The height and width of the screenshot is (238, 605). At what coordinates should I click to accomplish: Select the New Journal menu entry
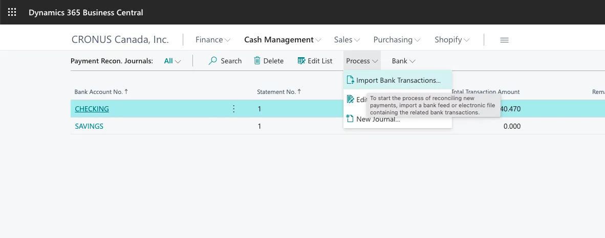pyautogui.click(x=397, y=119)
